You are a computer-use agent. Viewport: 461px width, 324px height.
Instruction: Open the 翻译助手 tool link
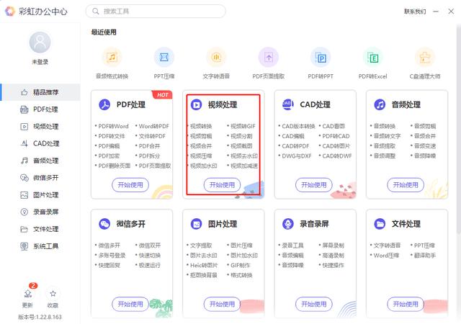coord(425,255)
